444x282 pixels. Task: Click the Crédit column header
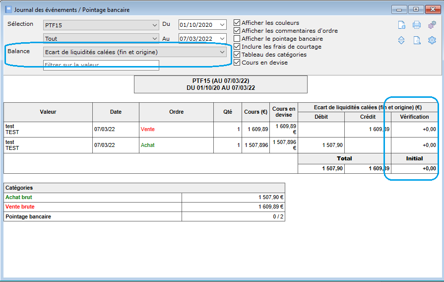(x=368, y=117)
